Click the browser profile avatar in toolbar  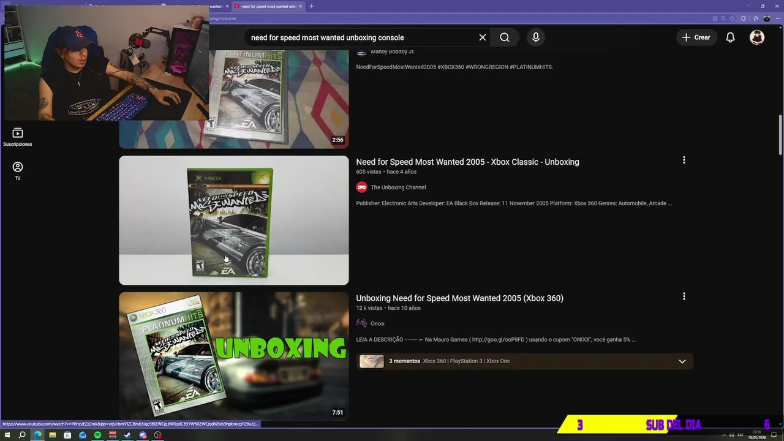(766, 18)
